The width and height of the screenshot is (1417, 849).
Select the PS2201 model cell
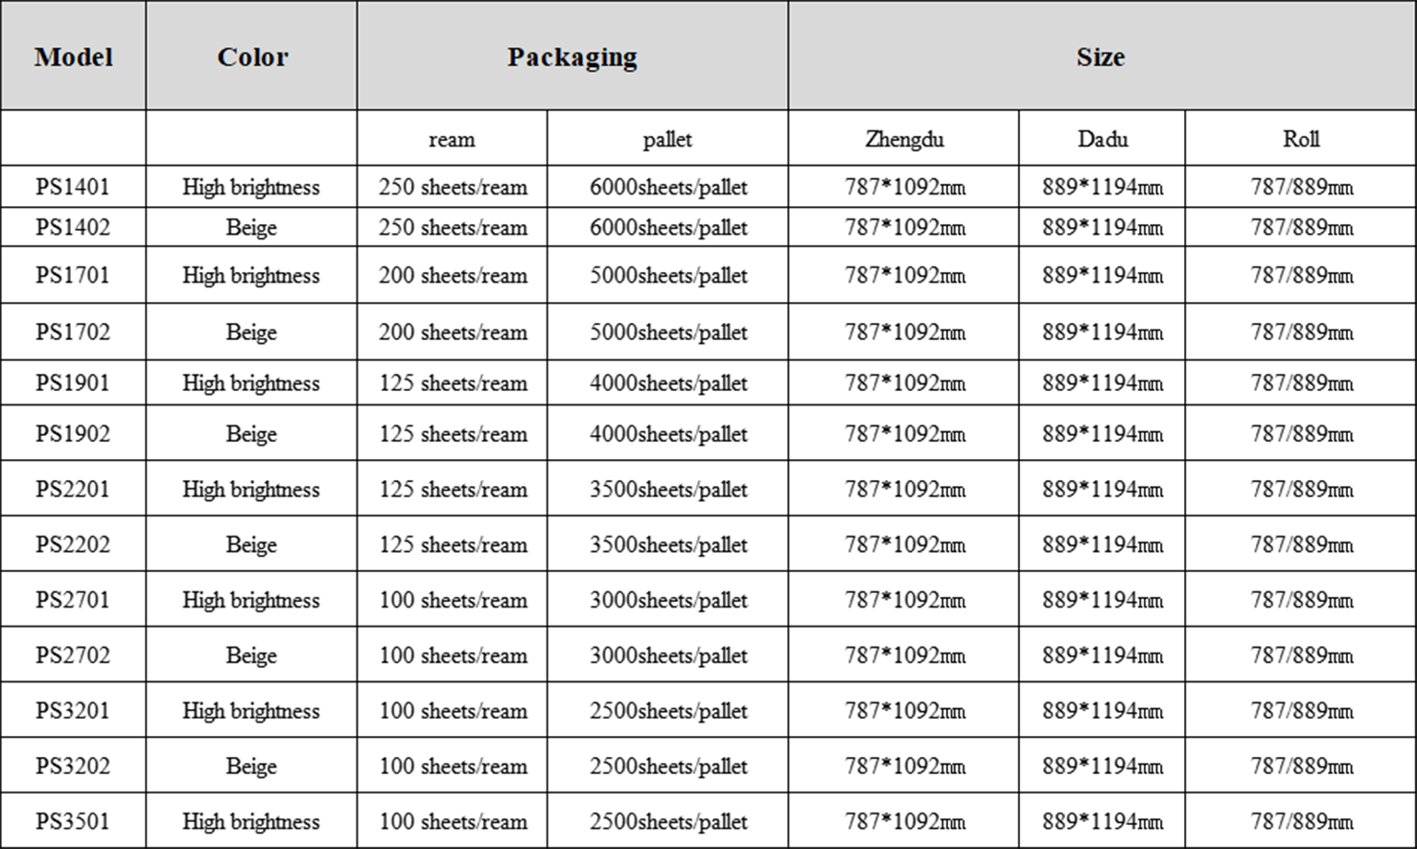tap(73, 490)
